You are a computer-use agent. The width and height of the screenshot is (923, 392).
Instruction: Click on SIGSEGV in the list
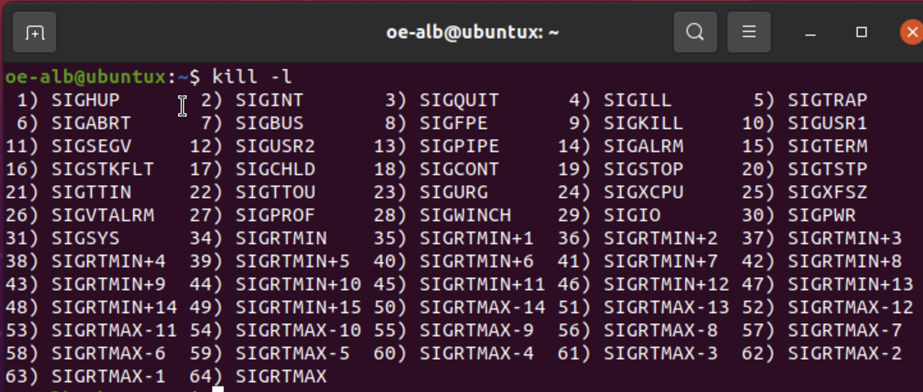(x=90, y=146)
